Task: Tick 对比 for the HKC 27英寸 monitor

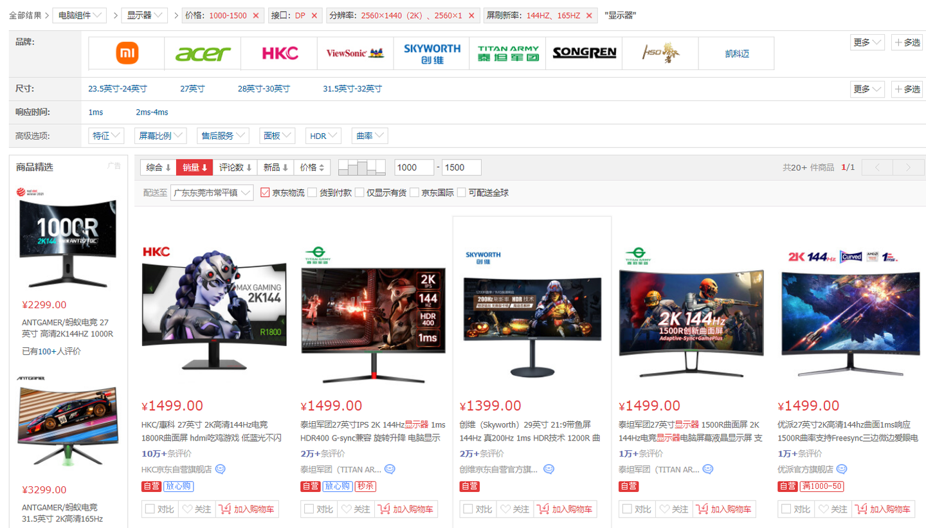Action: tap(150, 509)
